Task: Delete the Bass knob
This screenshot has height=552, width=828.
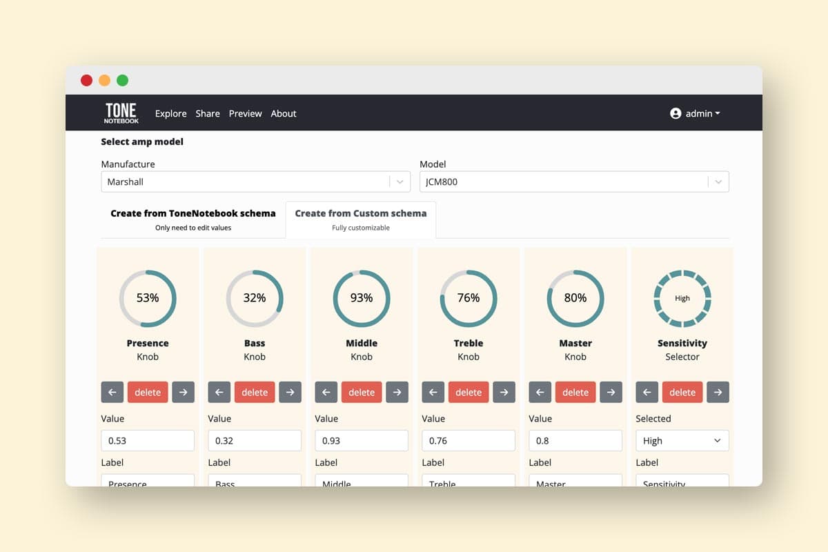Action: 255,392
